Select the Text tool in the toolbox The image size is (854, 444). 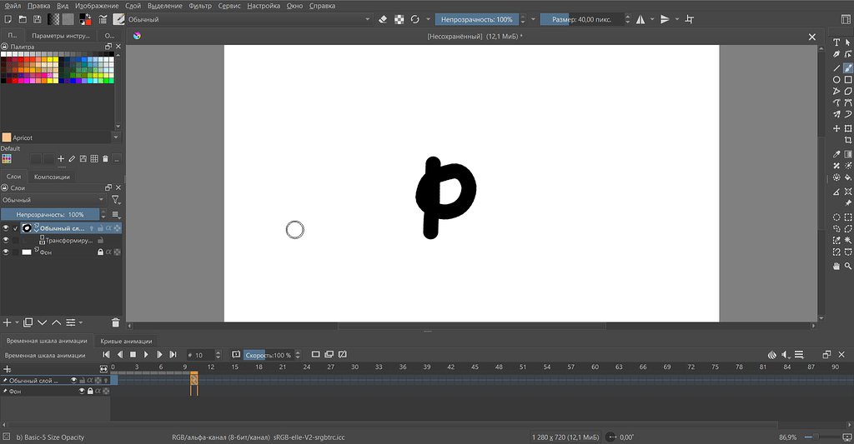(836, 42)
